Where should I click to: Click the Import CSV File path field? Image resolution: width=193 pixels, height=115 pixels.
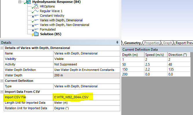pyautogui.click(x=87, y=97)
